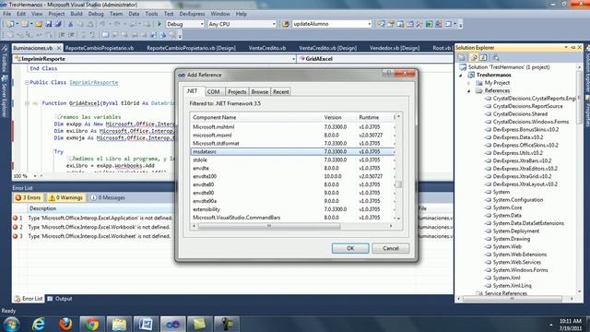
Task: Click the Error List bottom tab
Action: coord(29,299)
